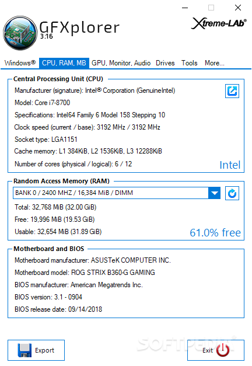Open the Tools tab
252x366 pixels.
[190, 63]
